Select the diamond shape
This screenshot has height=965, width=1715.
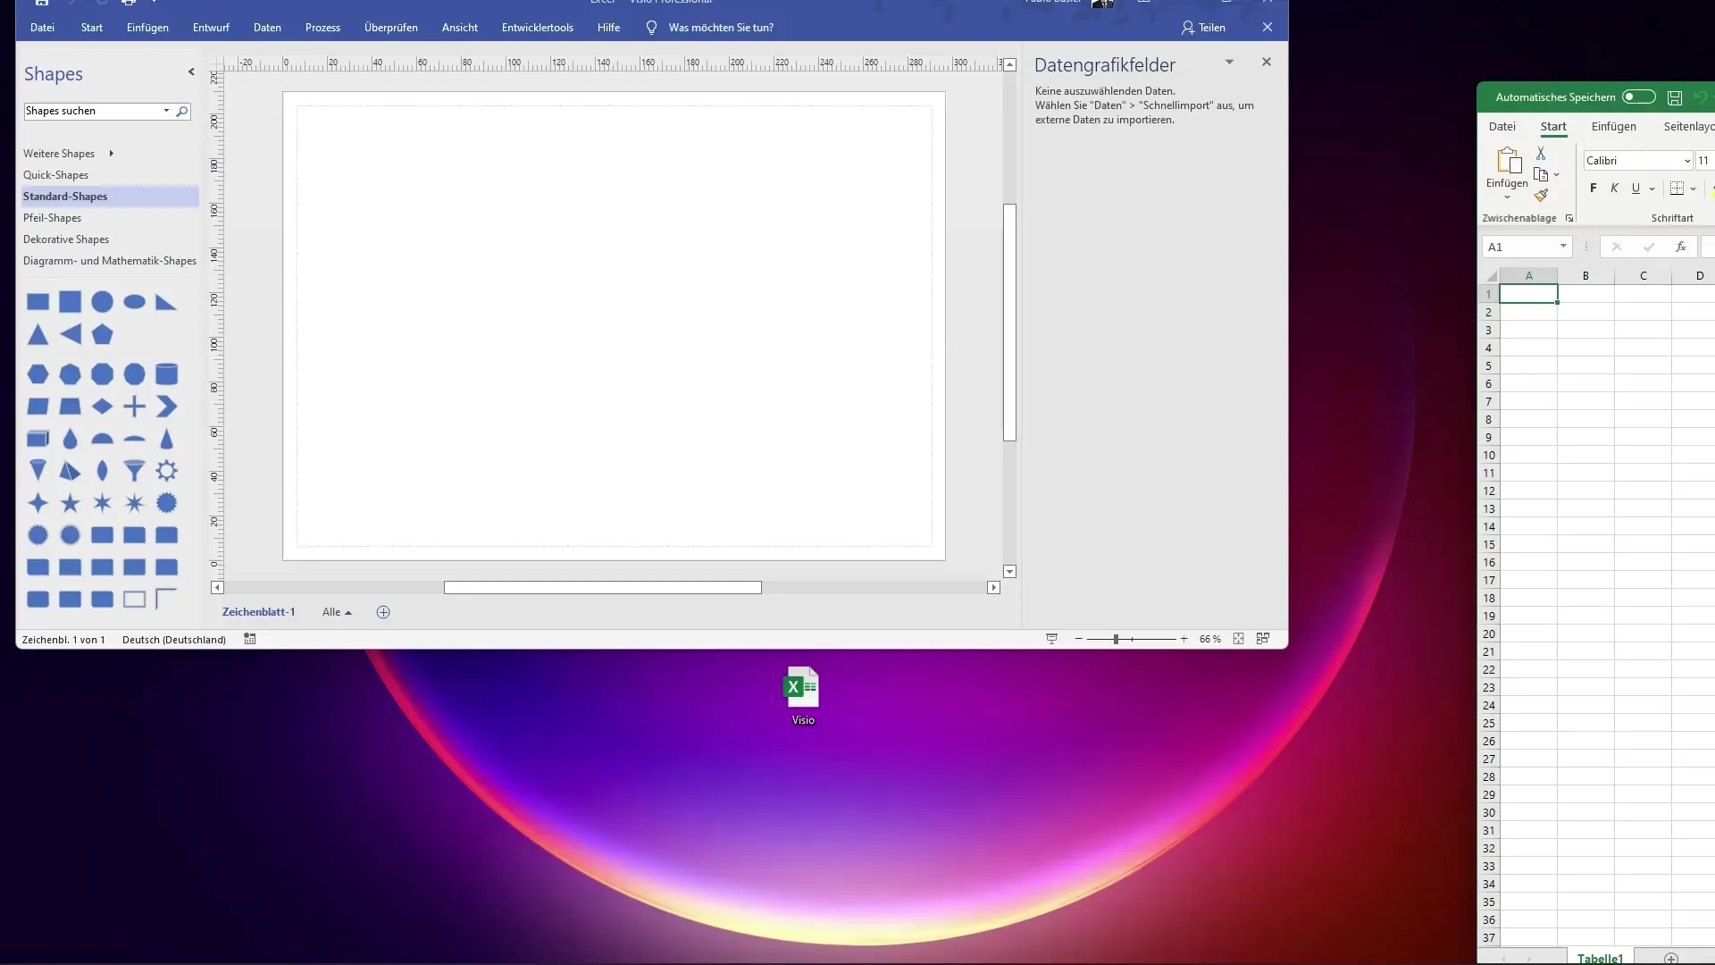pos(103,407)
